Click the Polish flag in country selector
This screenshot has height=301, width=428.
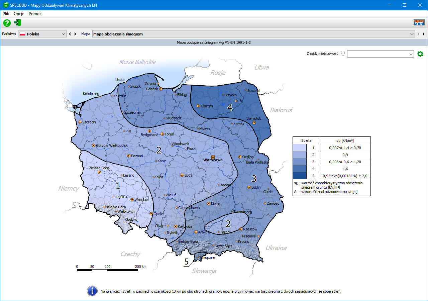(x=23, y=34)
